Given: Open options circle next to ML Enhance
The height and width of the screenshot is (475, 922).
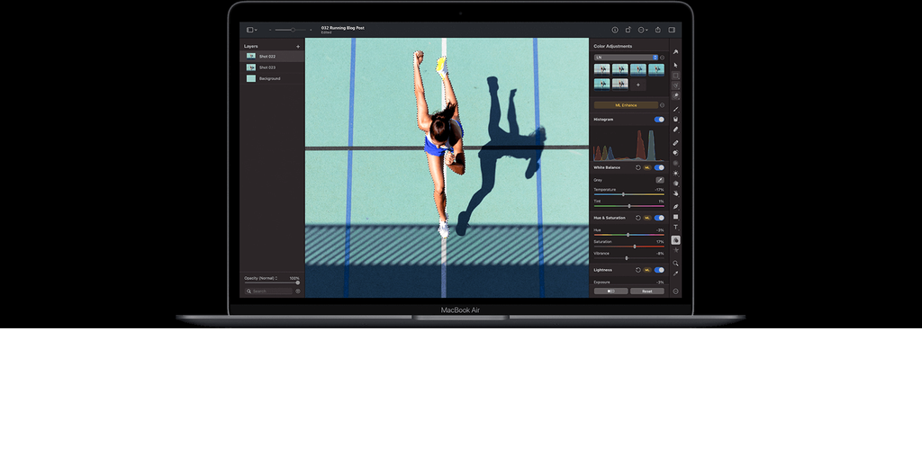Looking at the screenshot, I should pyautogui.click(x=662, y=105).
